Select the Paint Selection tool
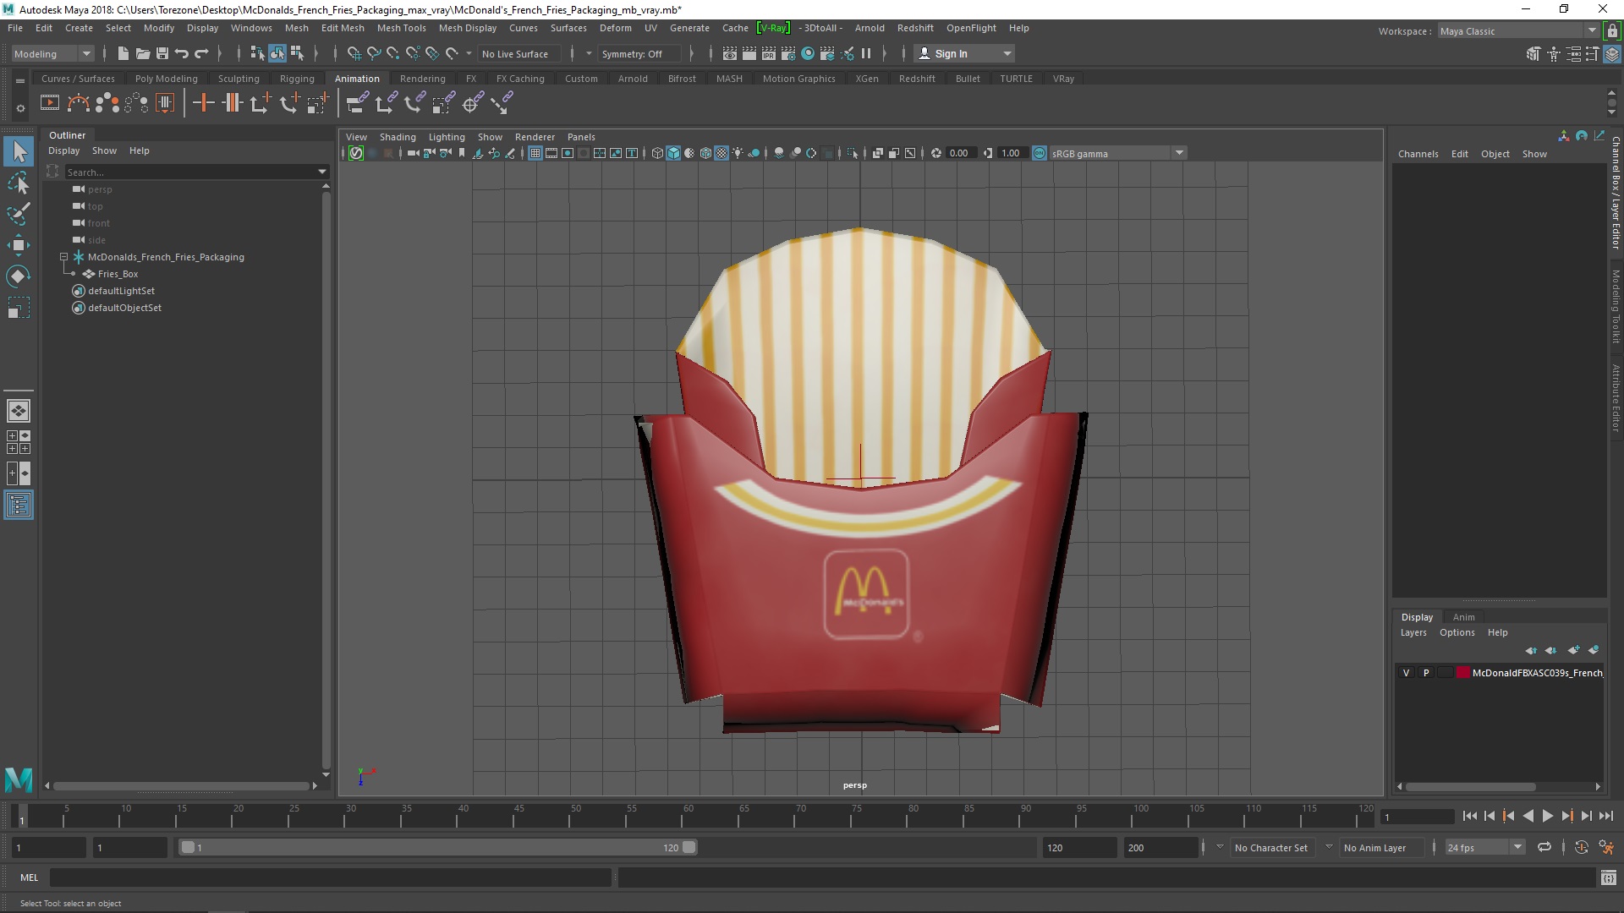This screenshot has height=913, width=1624. pos(19,214)
